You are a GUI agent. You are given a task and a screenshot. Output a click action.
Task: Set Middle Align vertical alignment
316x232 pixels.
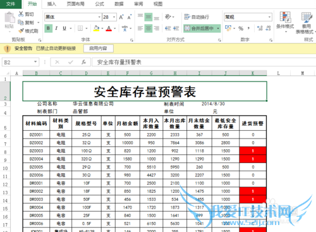149,17
